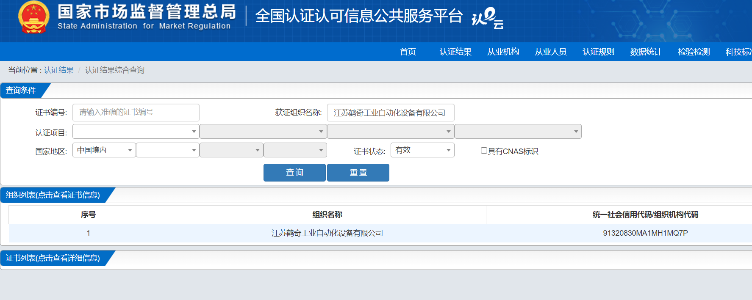Open the province dropdown next to 中国境内
Screen dimensions: 752x300
(168, 150)
